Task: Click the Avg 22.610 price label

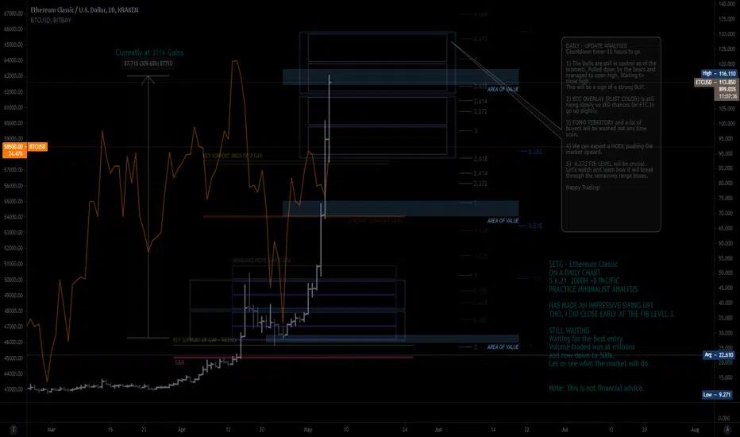Action: click(719, 355)
